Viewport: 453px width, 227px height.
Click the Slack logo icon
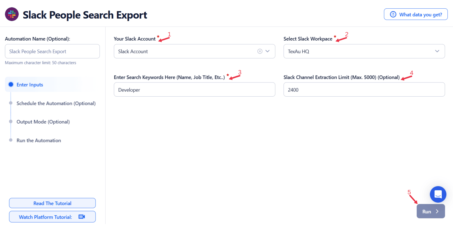(x=12, y=14)
